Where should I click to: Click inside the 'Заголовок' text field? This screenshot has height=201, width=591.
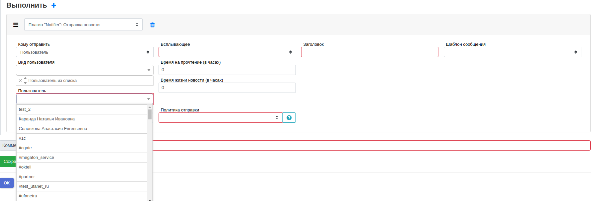click(x=370, y=52)
